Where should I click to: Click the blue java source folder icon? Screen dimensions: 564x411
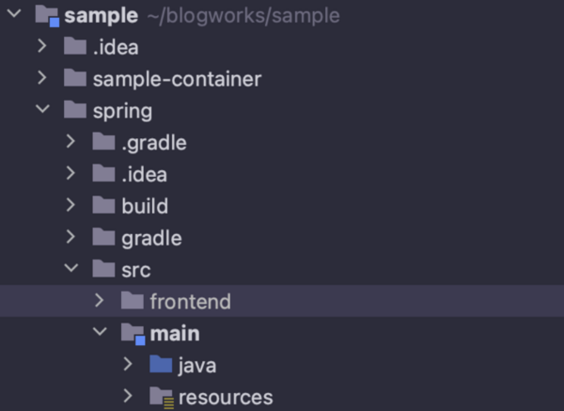(161, 364)
